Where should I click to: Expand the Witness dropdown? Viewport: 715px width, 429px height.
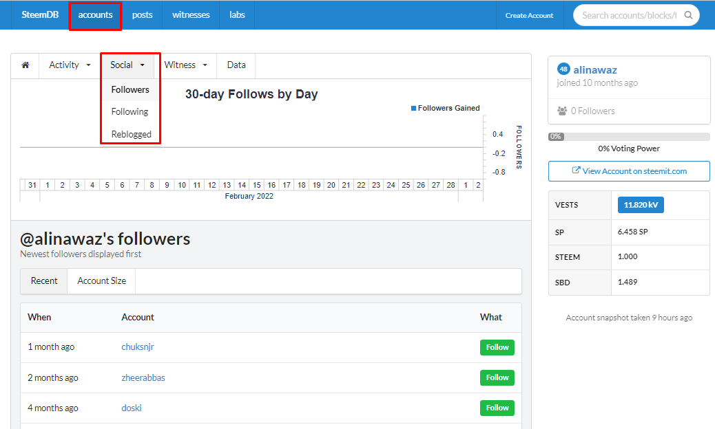click(185, 65)
